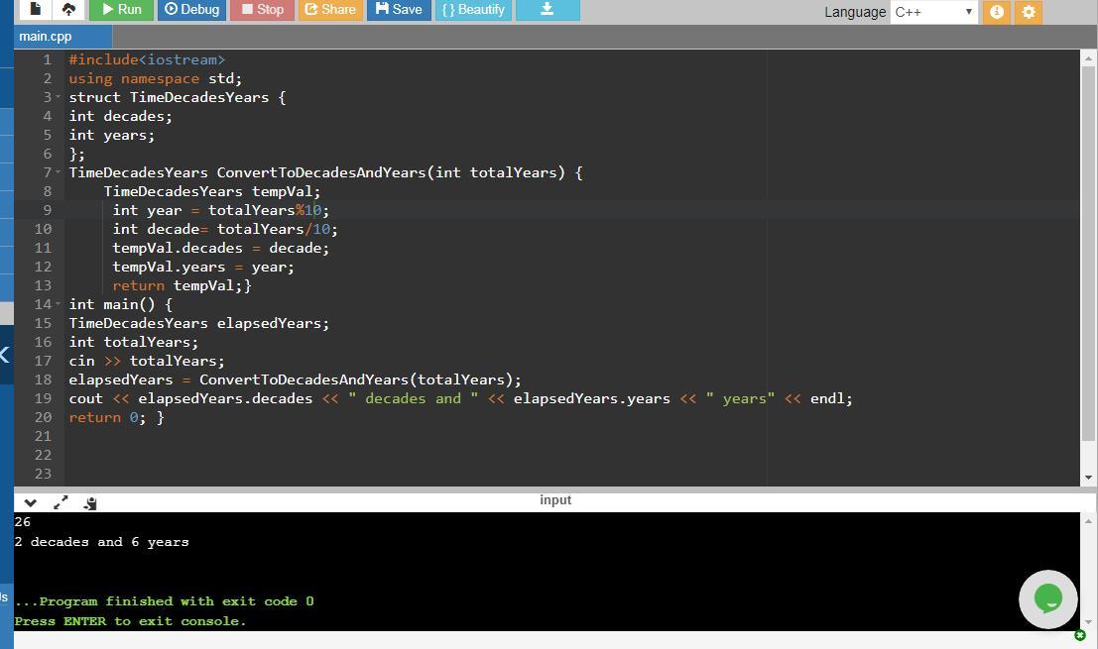This screenshot has height=649, width=1098.
Task: Share the code
Action: tap(330, 10)
